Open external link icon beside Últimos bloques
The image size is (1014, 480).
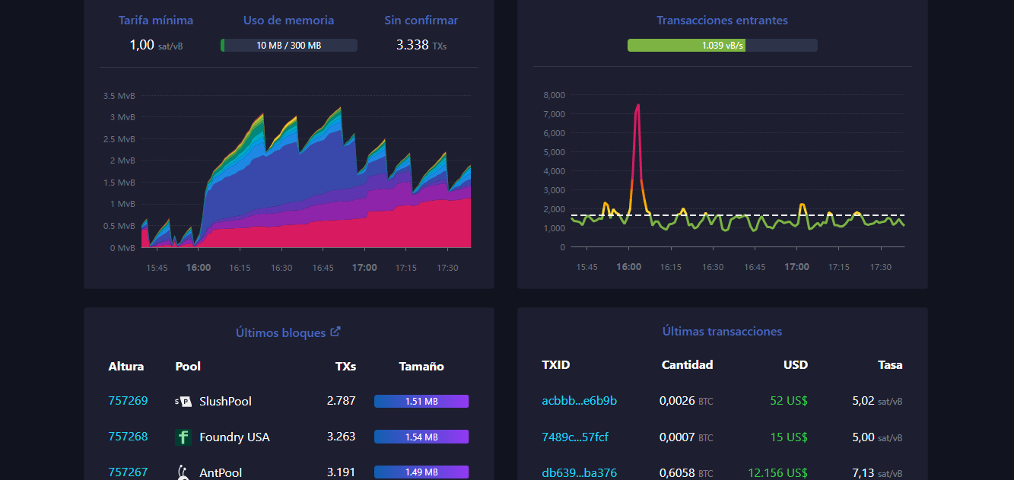pos(335,332)
